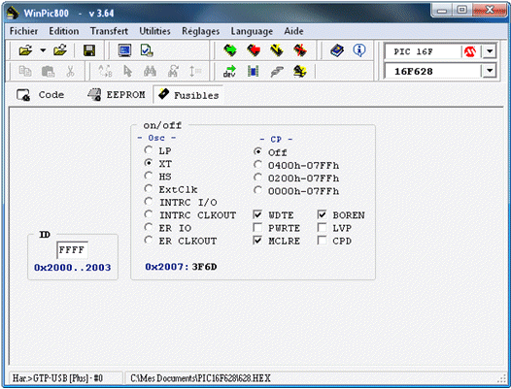This screenshot has height=389, width=511.
Task: Enable the CPD checkbox
Action: click(322, 241)
